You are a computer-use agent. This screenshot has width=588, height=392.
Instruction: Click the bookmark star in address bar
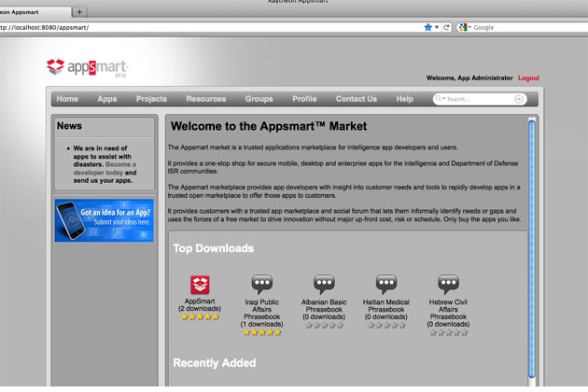(427, 27)
